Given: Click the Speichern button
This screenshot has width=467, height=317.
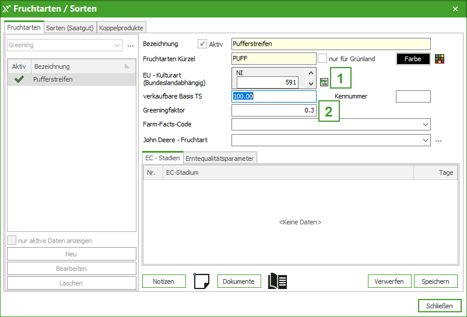Looking at the screenshot, I should pos(436,281).
